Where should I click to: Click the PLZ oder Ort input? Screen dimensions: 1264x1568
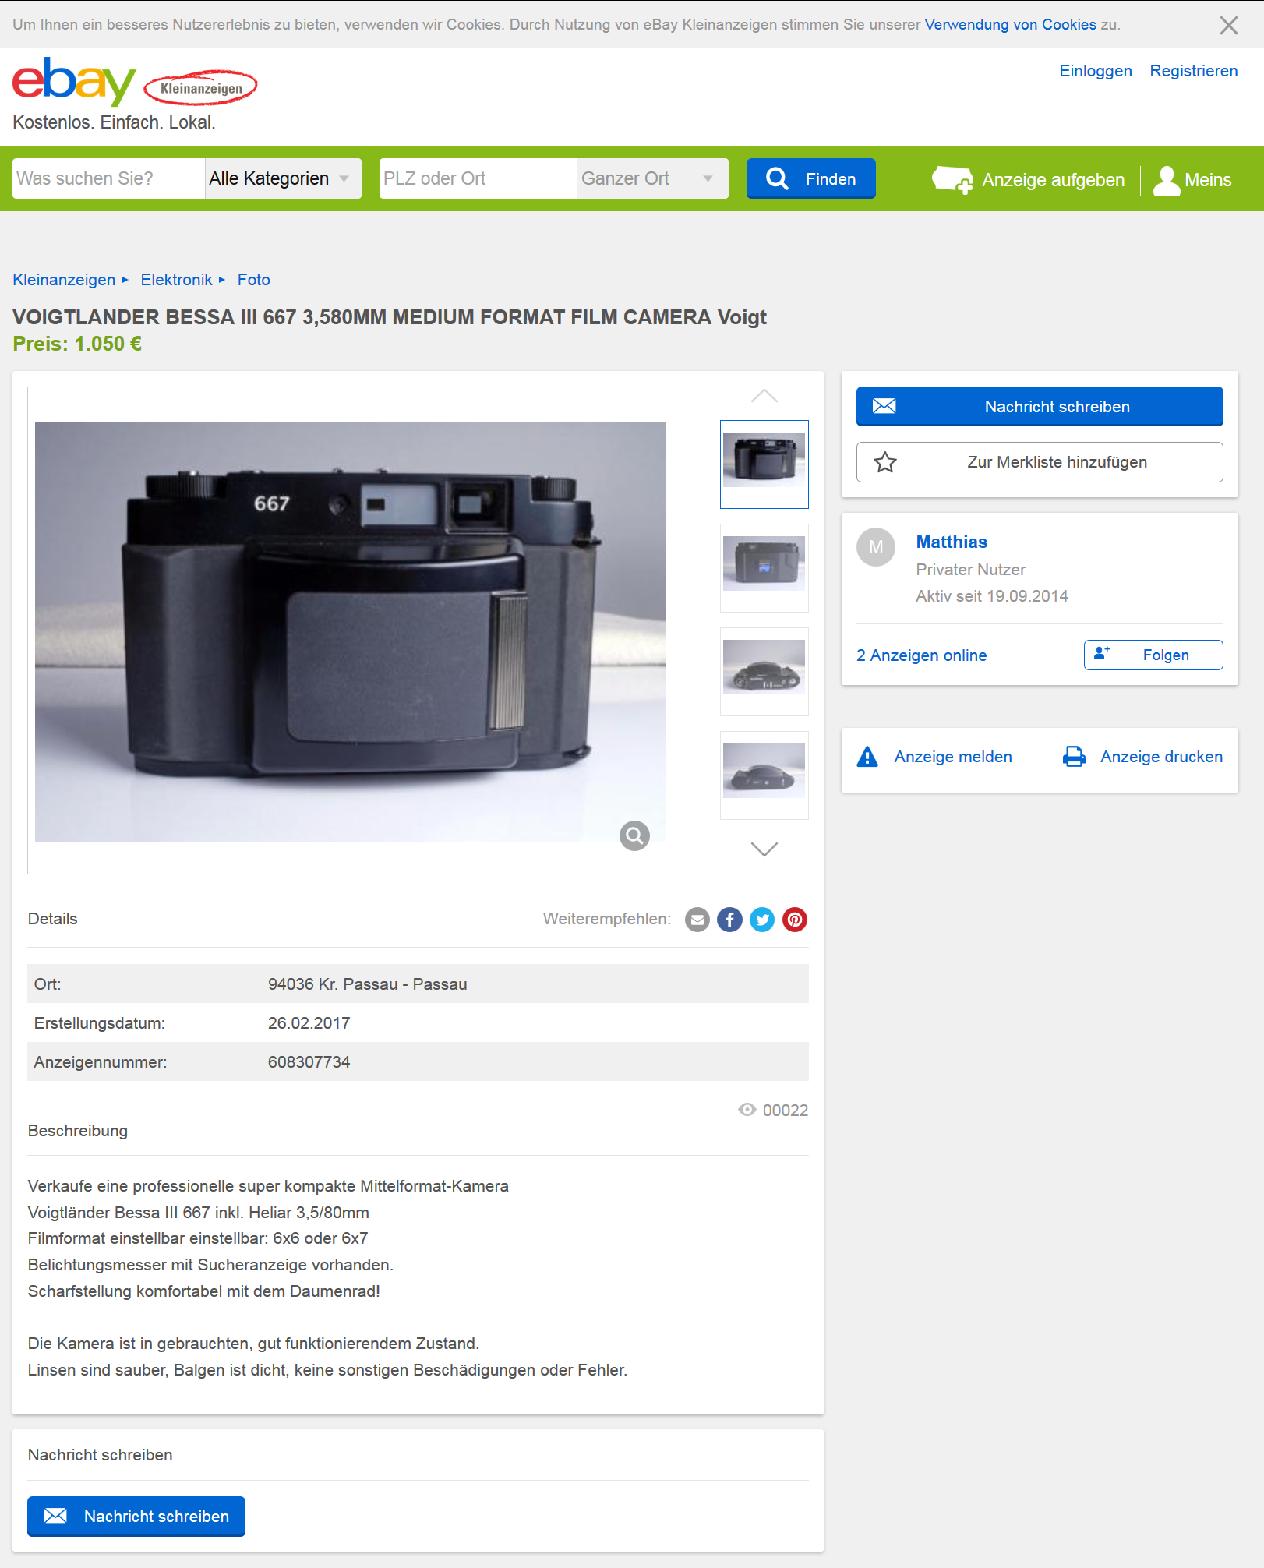click(478, 178)
